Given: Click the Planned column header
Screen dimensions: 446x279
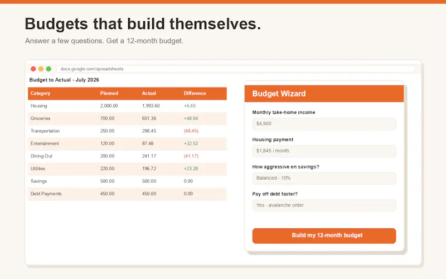Looking at the screenshot, I should [x=109, y=93].
